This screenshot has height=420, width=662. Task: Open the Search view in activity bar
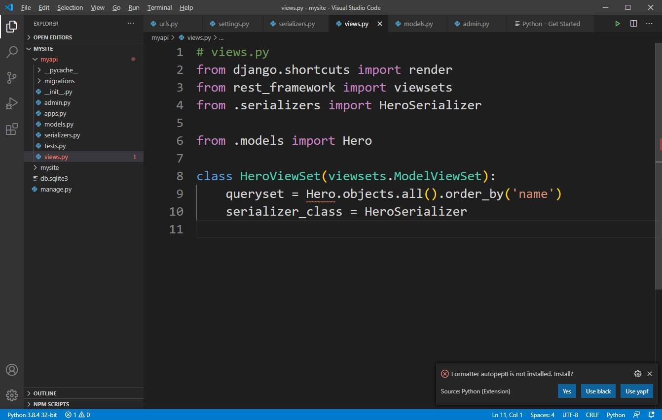[12, 52]
